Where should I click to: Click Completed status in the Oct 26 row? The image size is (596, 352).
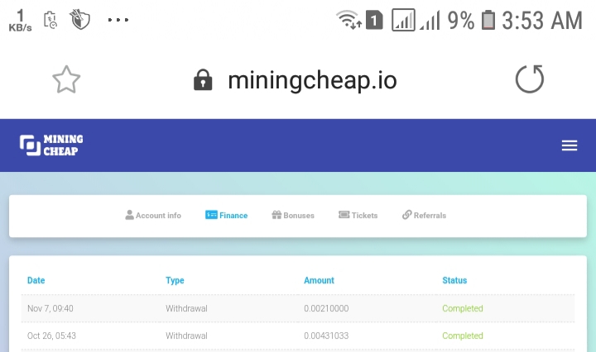(463, 335)
